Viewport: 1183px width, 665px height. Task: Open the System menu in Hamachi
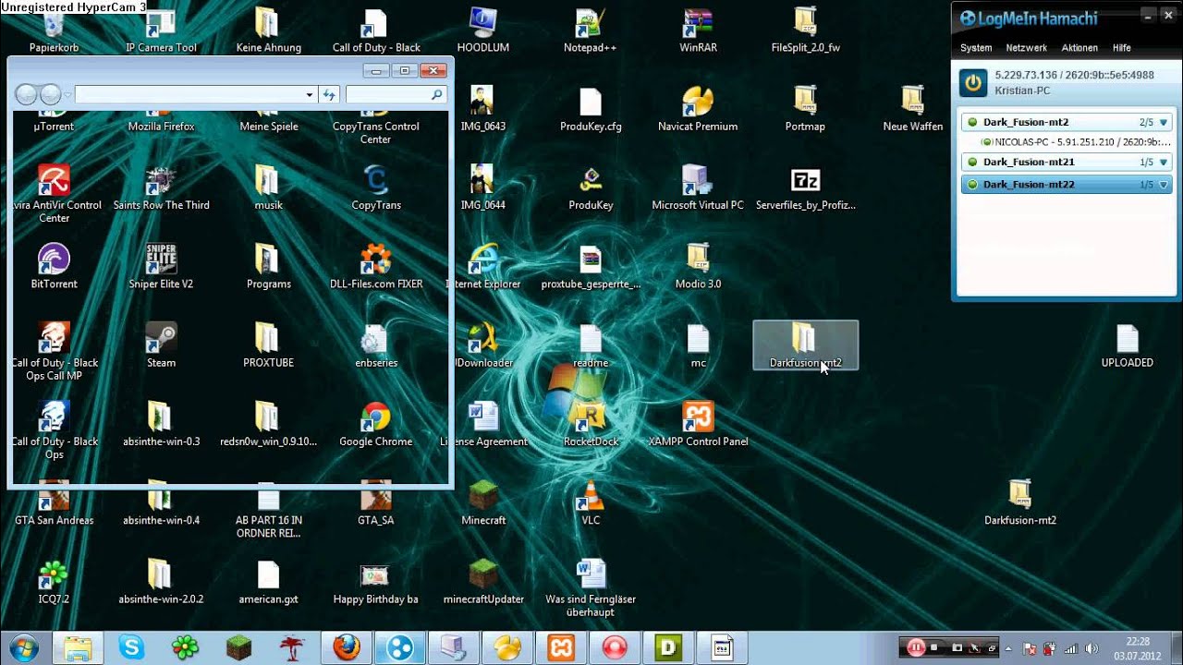[976, 48]
